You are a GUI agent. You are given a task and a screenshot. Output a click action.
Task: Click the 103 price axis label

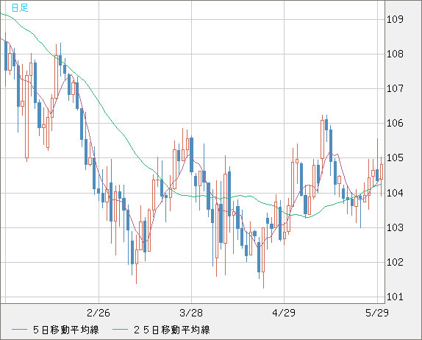pos(395,227)
